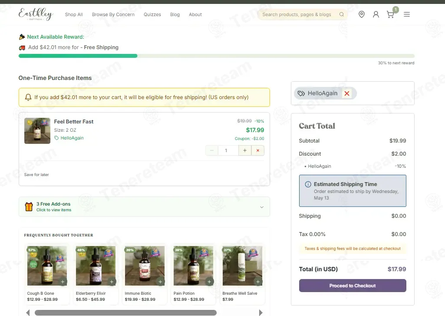Open the user account icon

(x=376, y=14)
